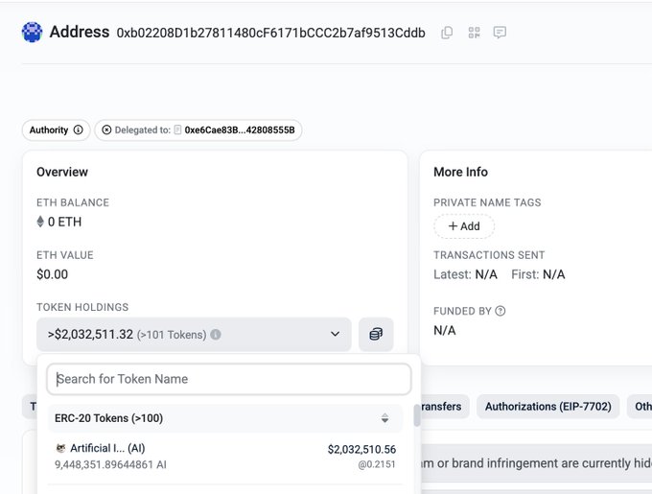Click the Artificial Intelligence token logo

61,448
